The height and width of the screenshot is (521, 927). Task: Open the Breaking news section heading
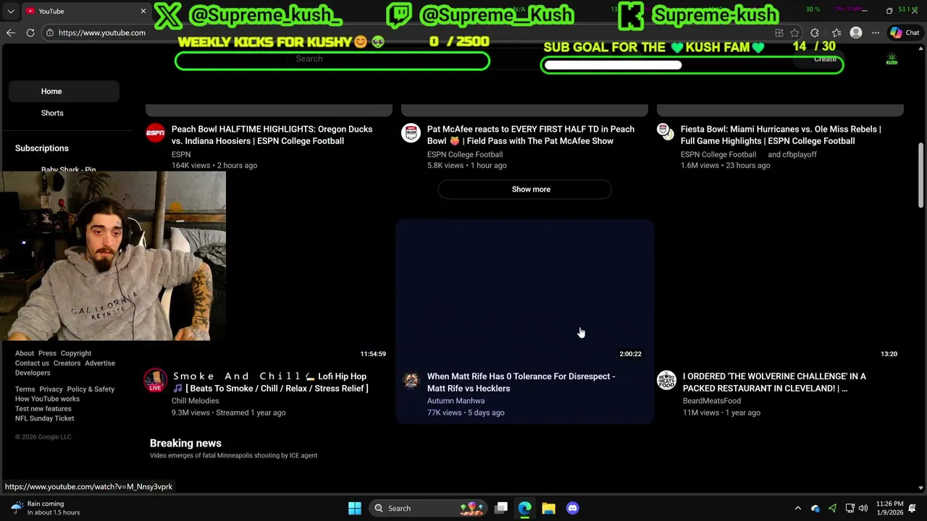pyautogui.click(x=185, y=443)
